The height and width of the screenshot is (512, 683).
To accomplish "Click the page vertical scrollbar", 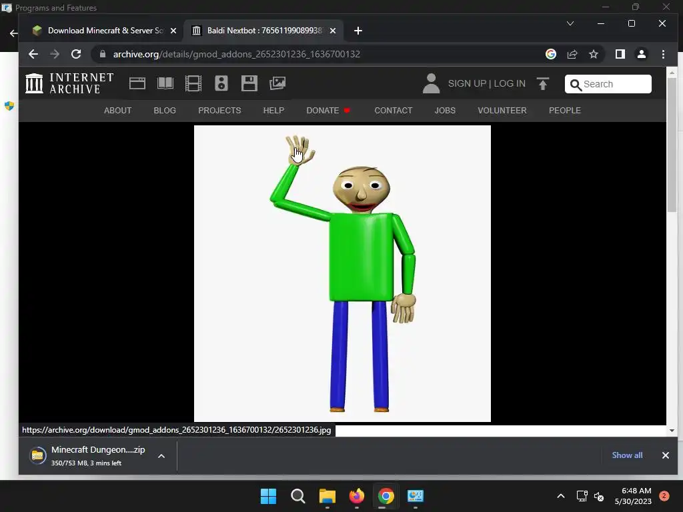I will (672, 144).
